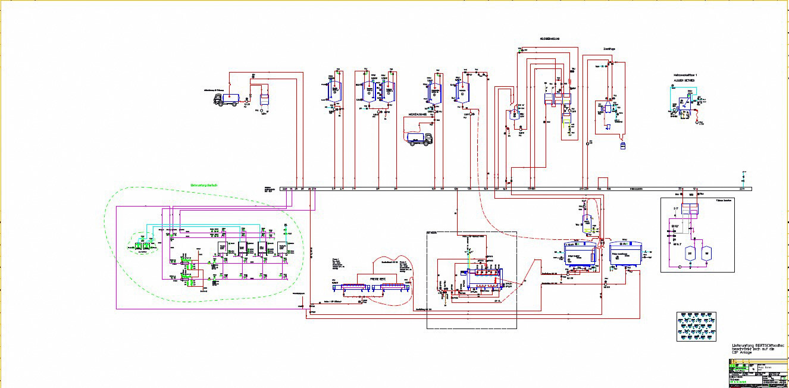Select the heat exchanger atop the right-hand box
789x388 pixels.
click(x=690, y=209)
